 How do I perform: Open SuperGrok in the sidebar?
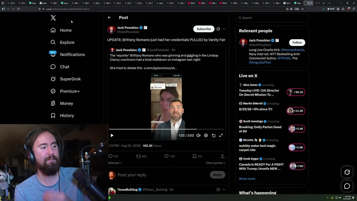pos(66,79)
